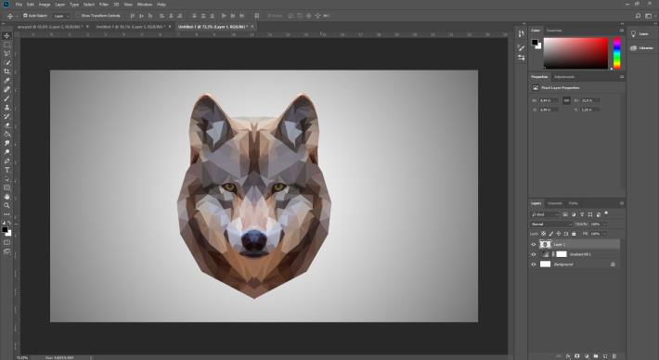
Task: Open the Normal blend mode dropdown
Action: 551,224
